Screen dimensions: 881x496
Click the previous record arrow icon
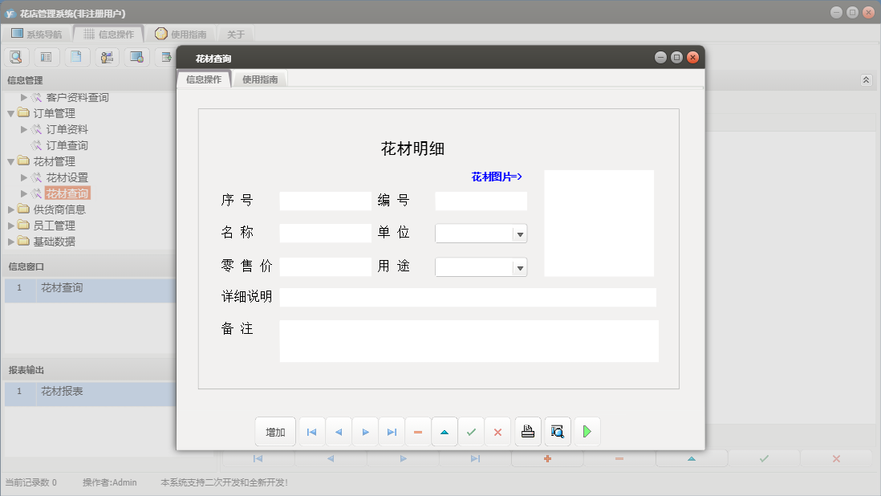point(338,431)
